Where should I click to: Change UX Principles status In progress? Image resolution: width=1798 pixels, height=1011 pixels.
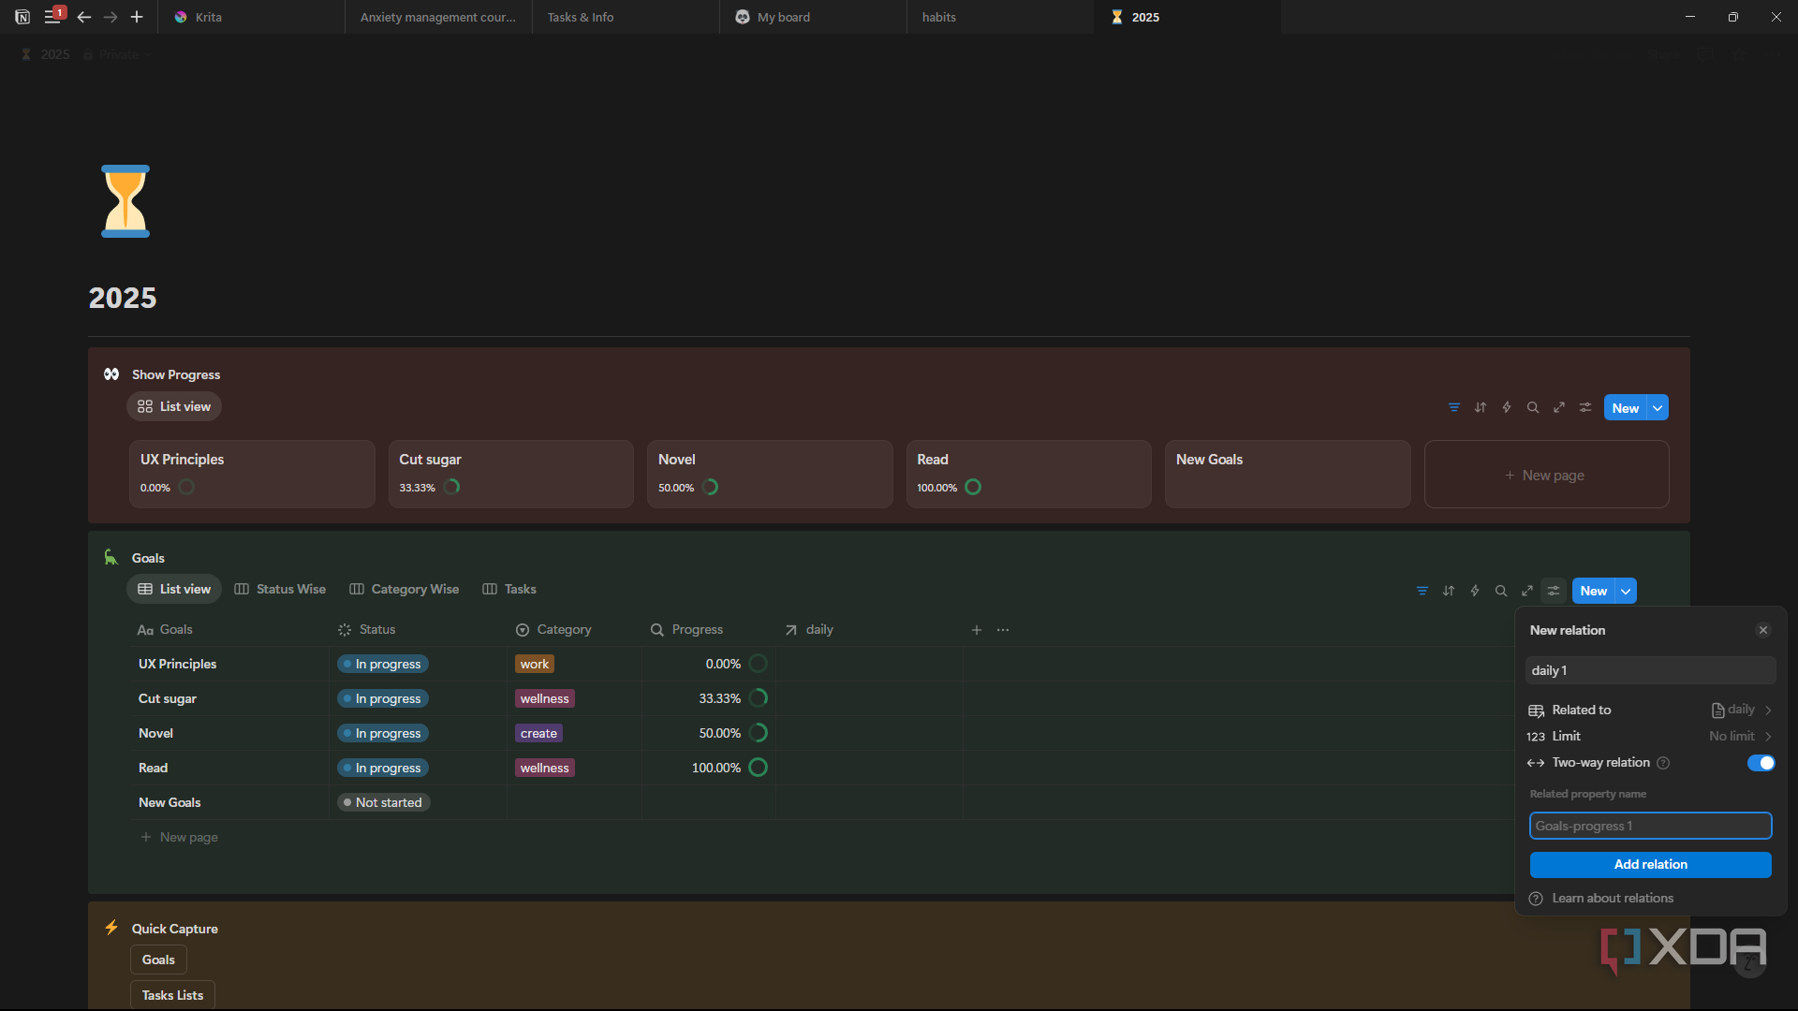click(383, 664)
